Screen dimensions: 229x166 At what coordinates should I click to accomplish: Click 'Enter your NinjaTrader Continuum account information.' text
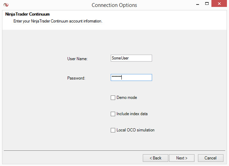click(x=58, y=21)
